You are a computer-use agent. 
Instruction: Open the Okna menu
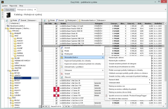21,6
